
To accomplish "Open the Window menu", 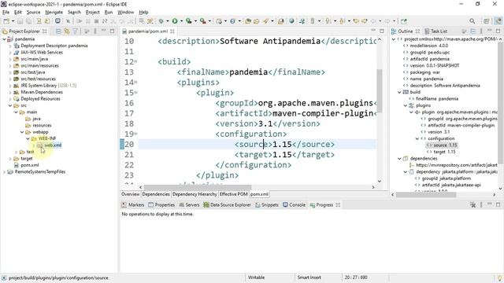I will coord(125,13).
